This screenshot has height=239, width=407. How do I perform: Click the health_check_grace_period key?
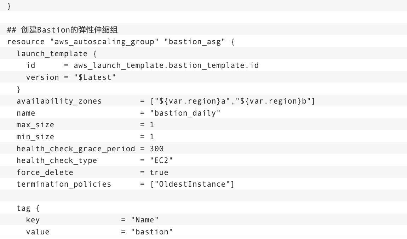[75, 149]
